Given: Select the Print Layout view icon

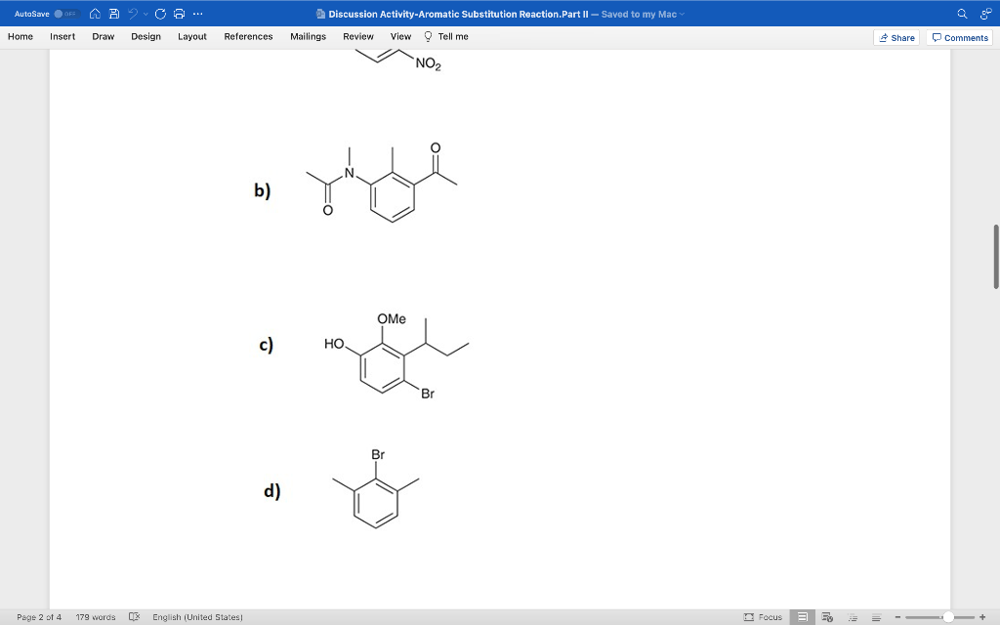Looking at the screenshot, I should pos(803,616).
